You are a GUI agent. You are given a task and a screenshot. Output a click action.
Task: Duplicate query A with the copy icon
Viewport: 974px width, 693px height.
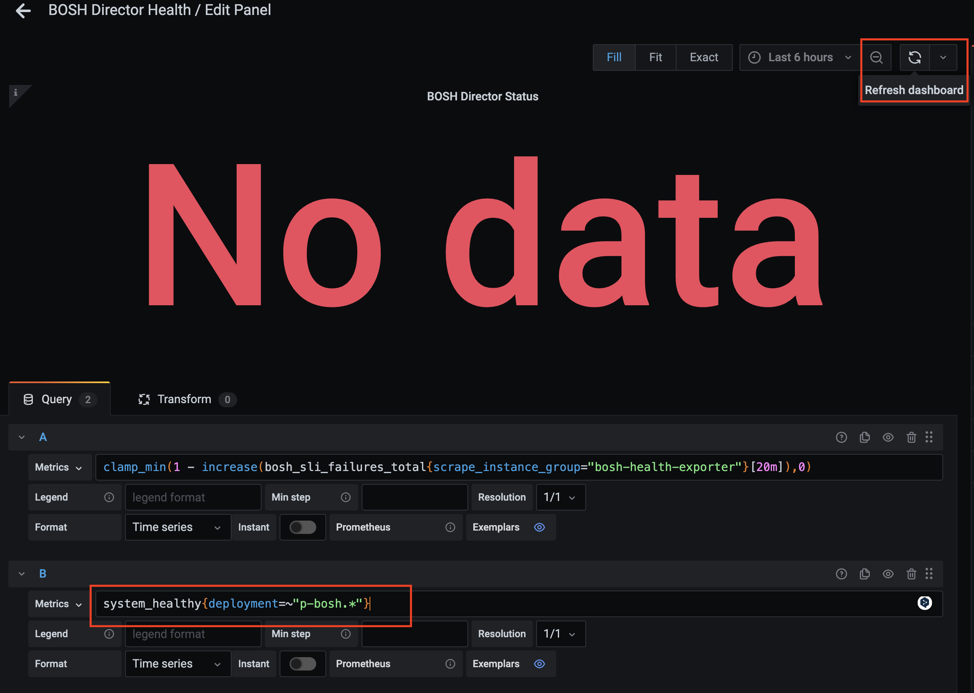[x=864, y=437]
